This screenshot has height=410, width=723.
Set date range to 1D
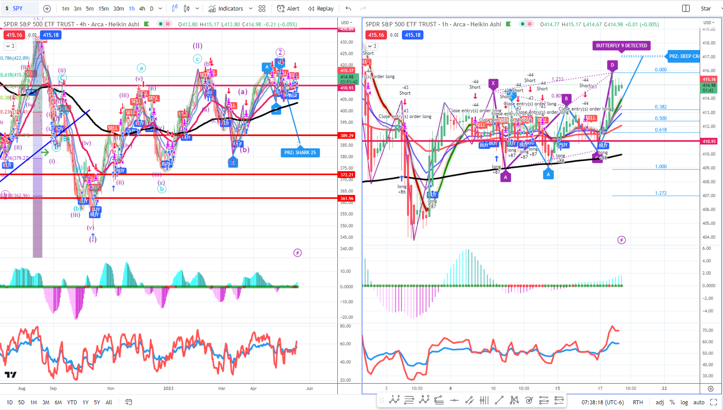click(x=10, y=402)
